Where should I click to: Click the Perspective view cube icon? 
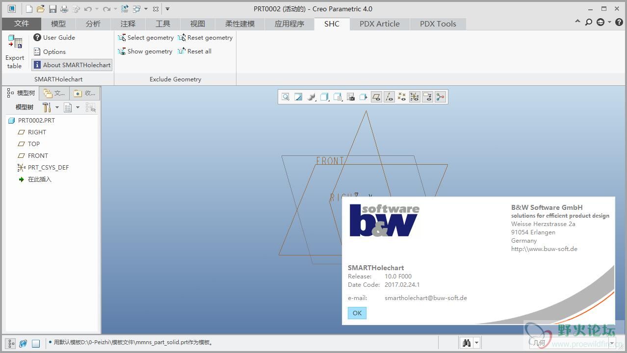coord(363,97)
